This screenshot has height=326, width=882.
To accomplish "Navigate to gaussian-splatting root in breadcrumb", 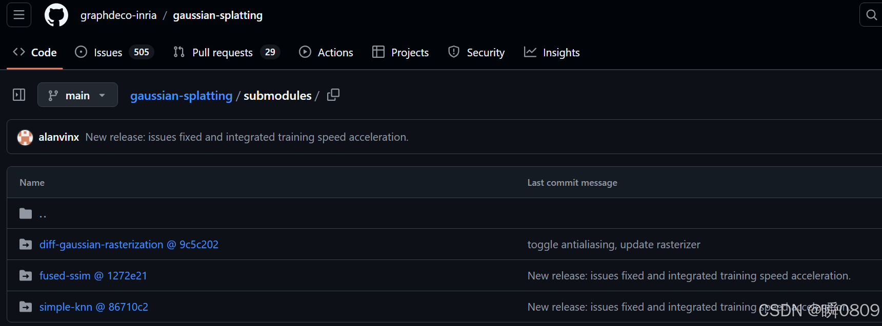I will pos(182,96).
